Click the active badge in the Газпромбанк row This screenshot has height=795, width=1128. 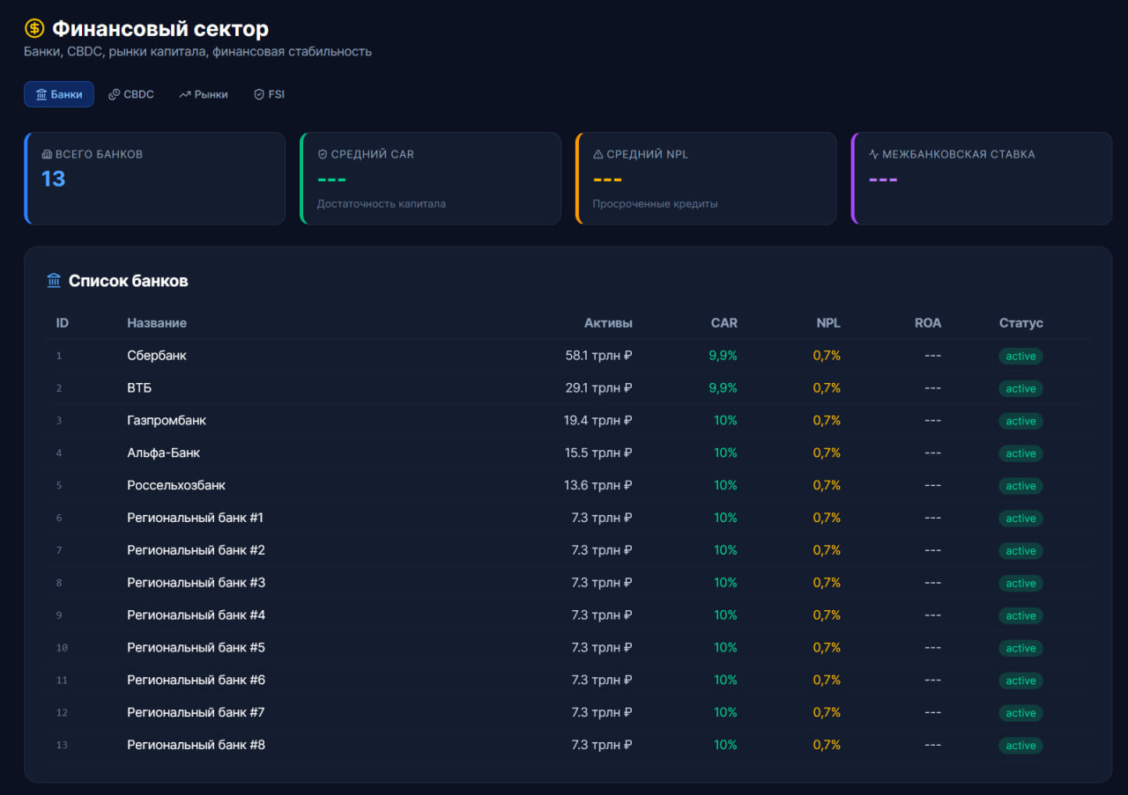coord(1020,422)
